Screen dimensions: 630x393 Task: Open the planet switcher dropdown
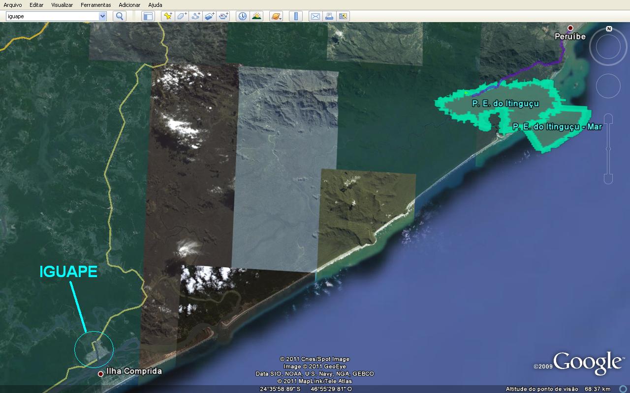[x=276, y=16]
